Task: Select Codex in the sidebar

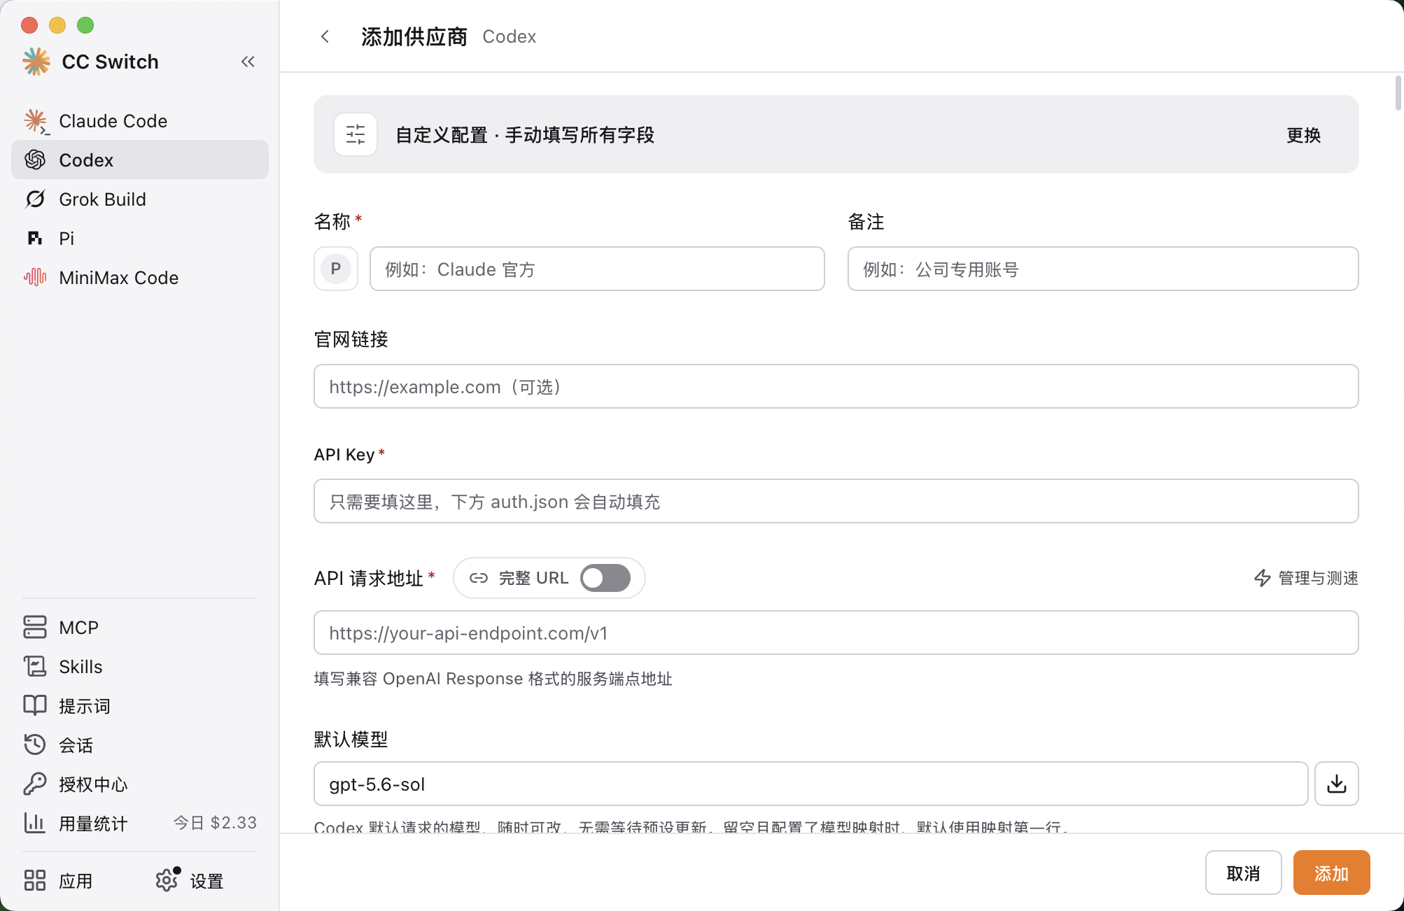Action: pos(140,160)
